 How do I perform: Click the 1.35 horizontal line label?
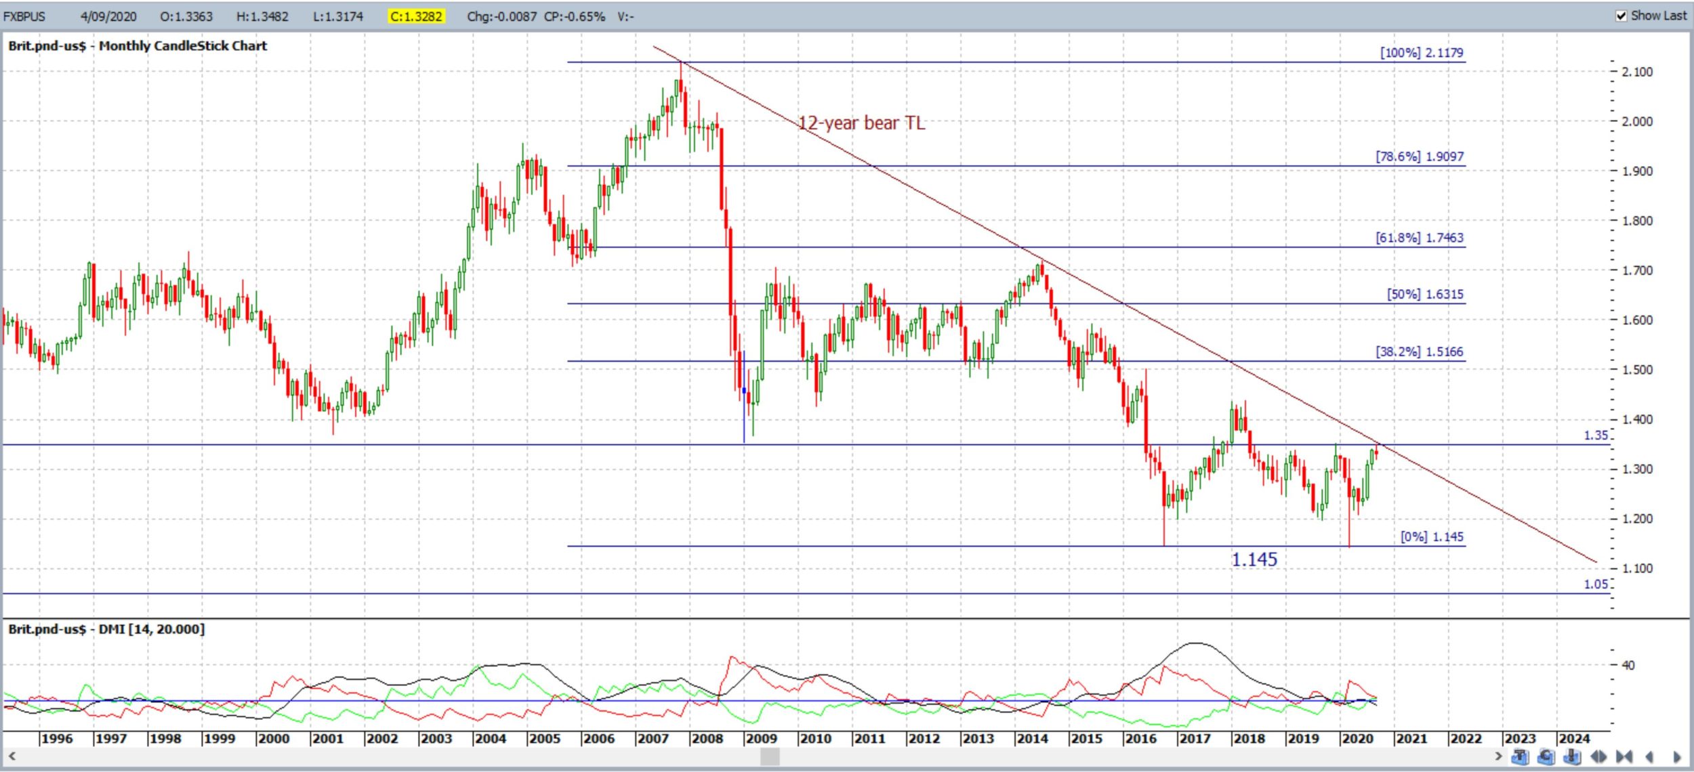[x=1595, y=435]
